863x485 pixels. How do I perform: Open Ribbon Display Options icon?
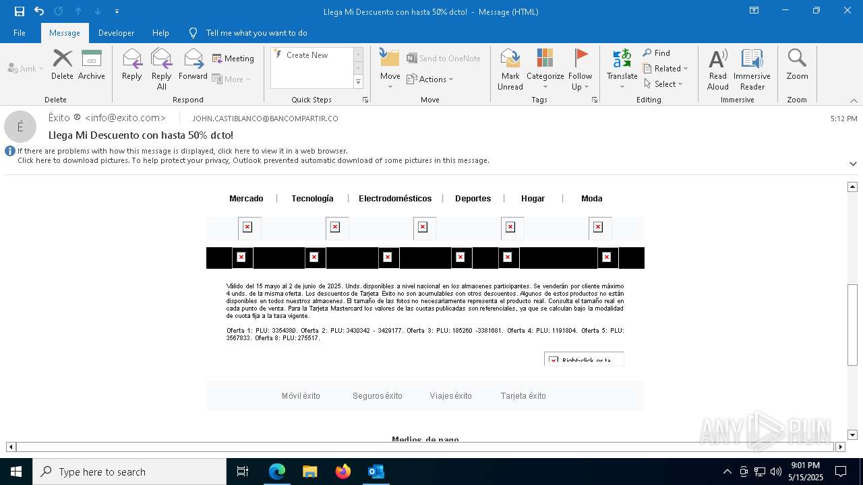click(754, 11)
